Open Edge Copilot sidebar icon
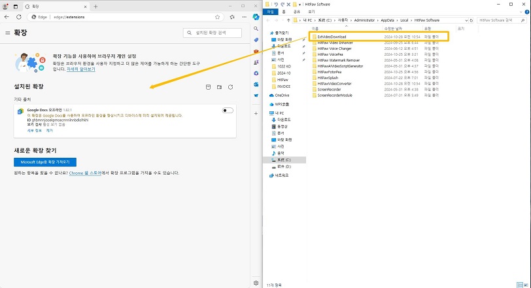This screenshot has height=288, width=531. pos(256,17)
